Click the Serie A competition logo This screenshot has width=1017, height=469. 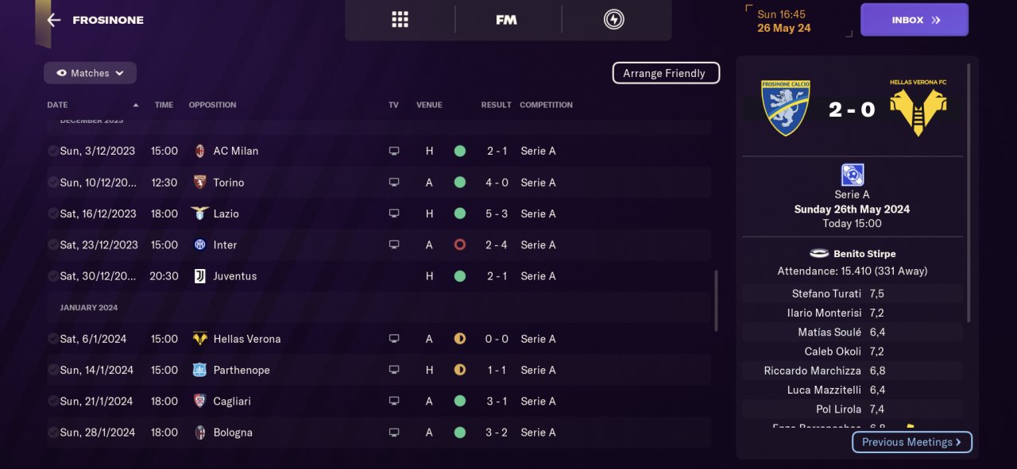(852, 175)
